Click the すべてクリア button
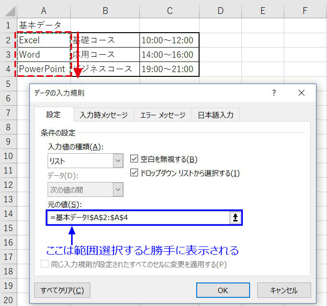327x306 pixels. tap(62, 290)
